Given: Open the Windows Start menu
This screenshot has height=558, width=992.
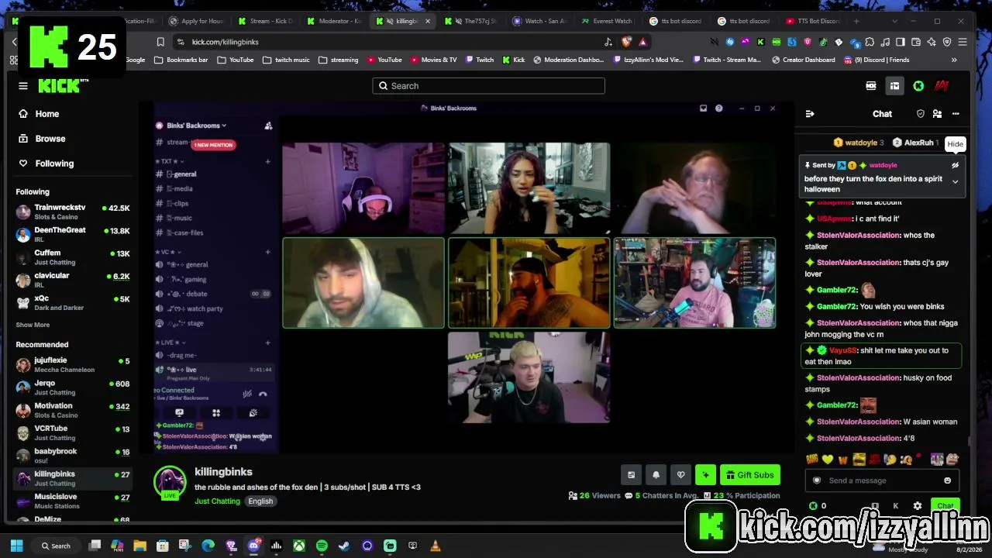Looking at the screenshot, I should pos(16,546).
